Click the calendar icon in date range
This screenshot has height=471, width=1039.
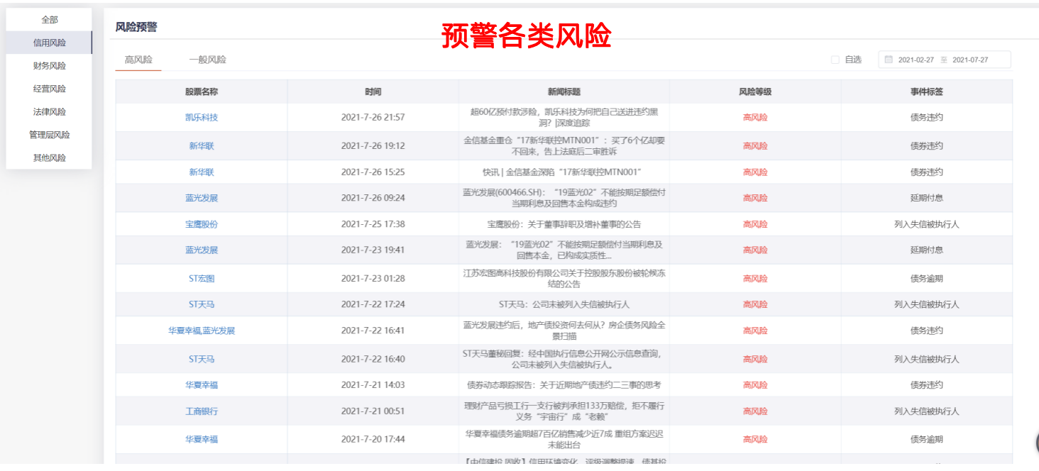tap(888, 60)
